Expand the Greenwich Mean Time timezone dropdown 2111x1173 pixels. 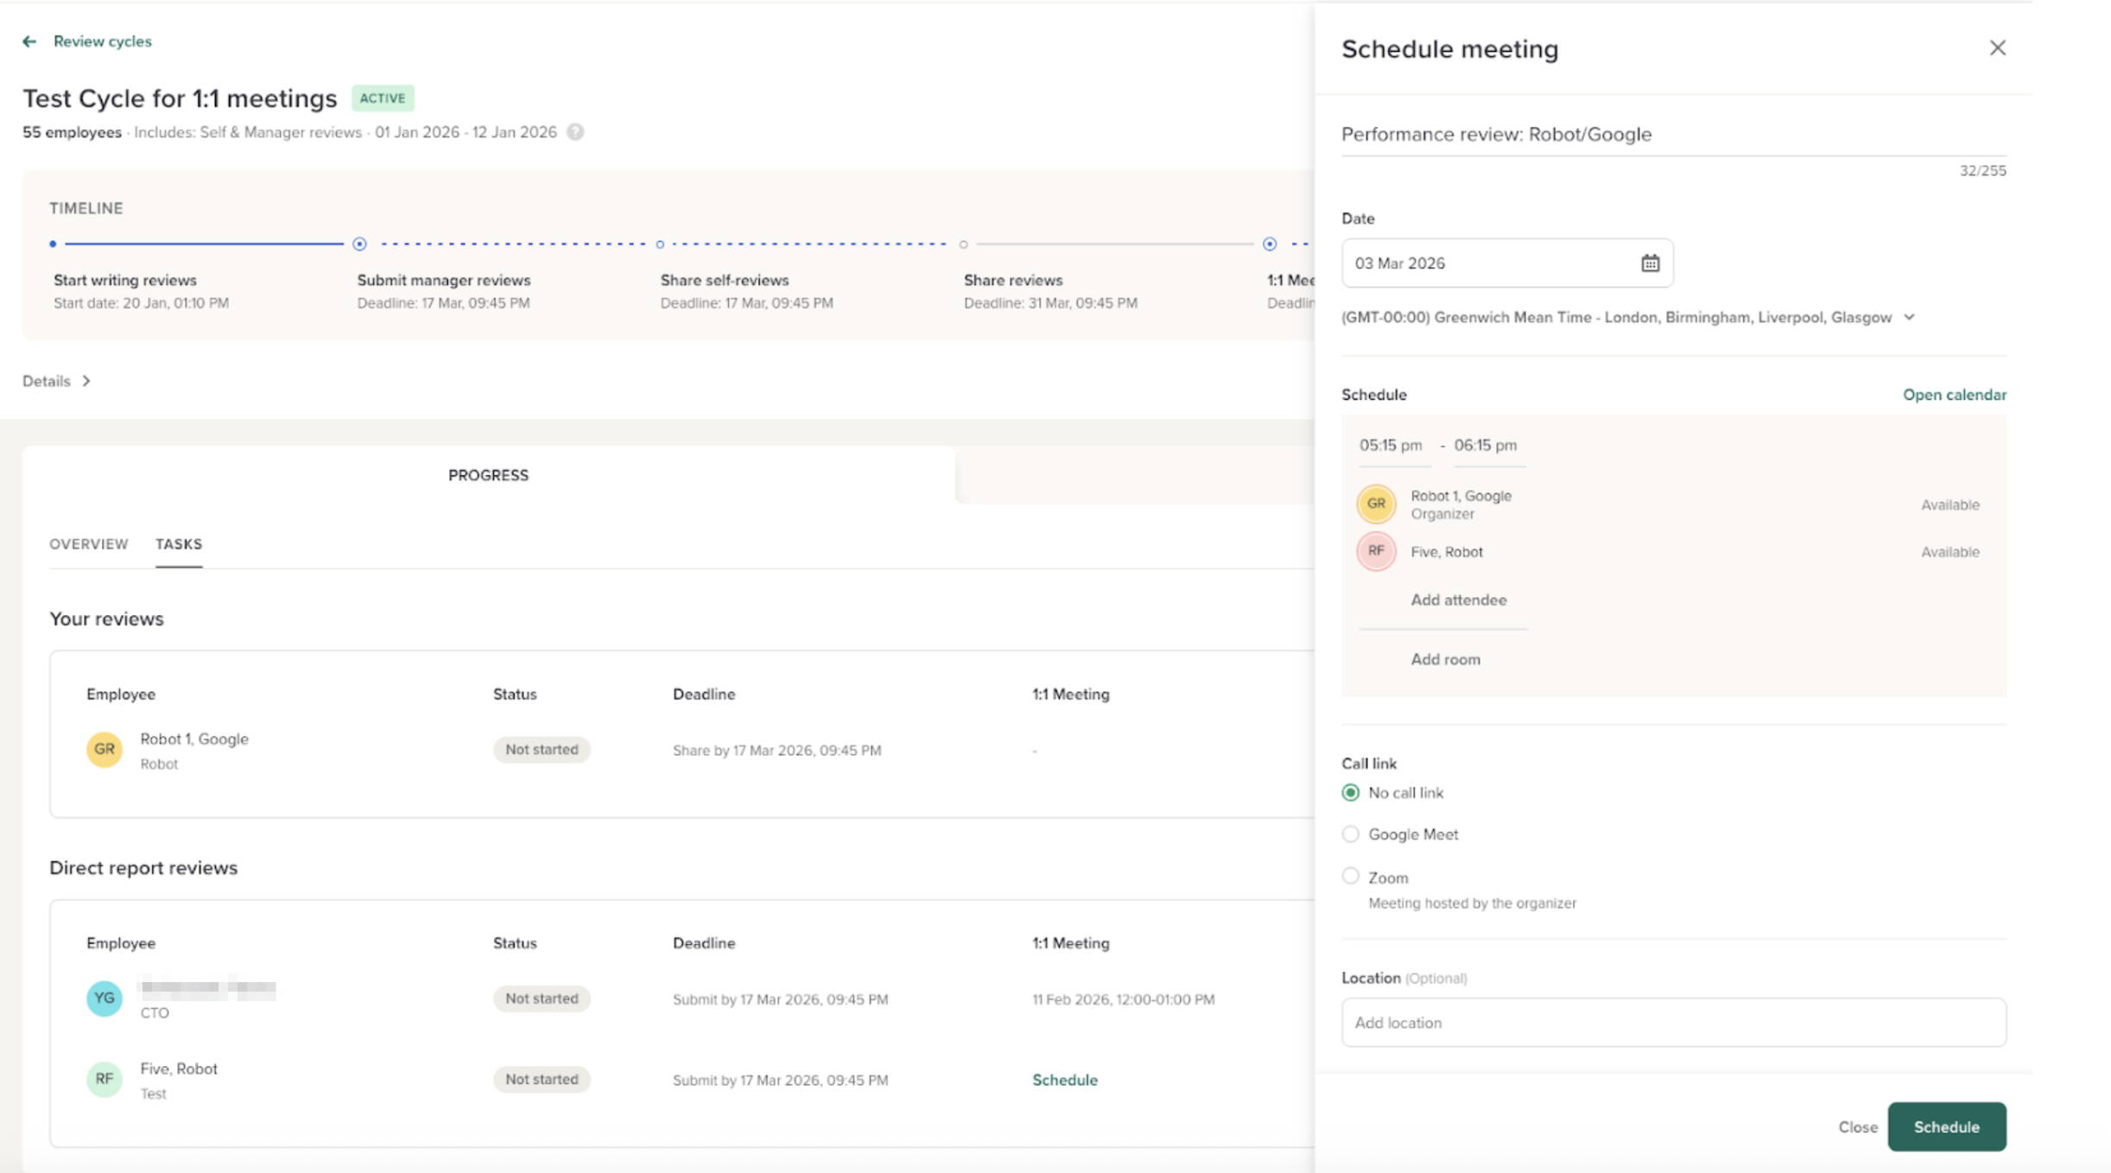[x=1909, y=317]
